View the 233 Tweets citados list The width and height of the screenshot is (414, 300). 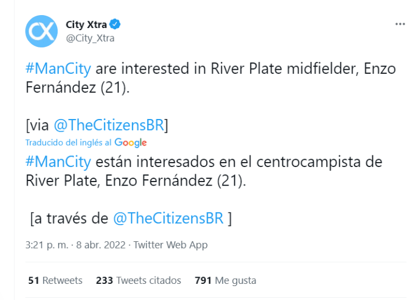[x=138, y=280]
